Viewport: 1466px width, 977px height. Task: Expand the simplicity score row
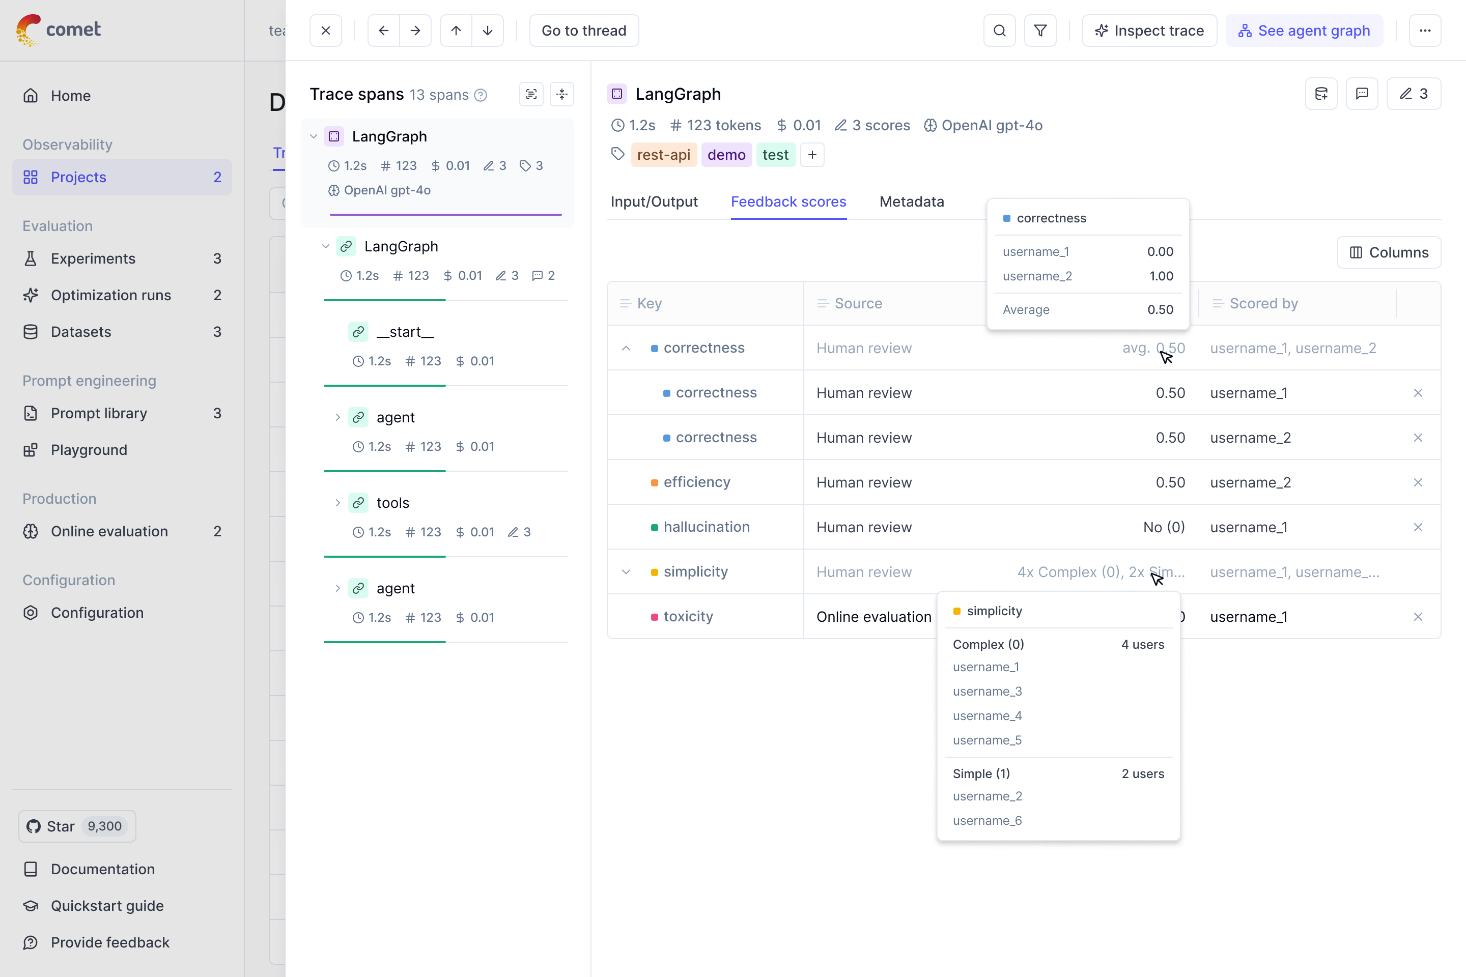click(626, 572)
